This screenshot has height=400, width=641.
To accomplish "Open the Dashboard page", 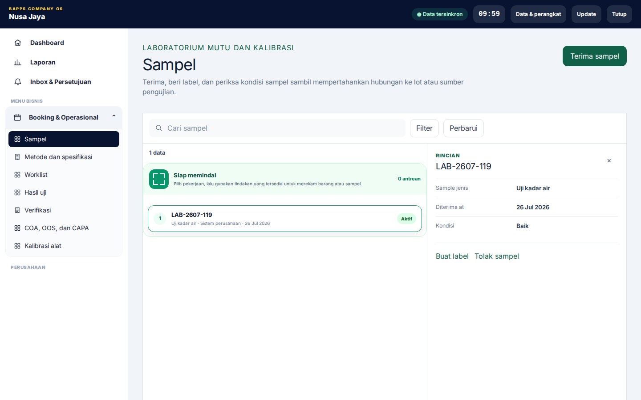I will pos(64,43).
